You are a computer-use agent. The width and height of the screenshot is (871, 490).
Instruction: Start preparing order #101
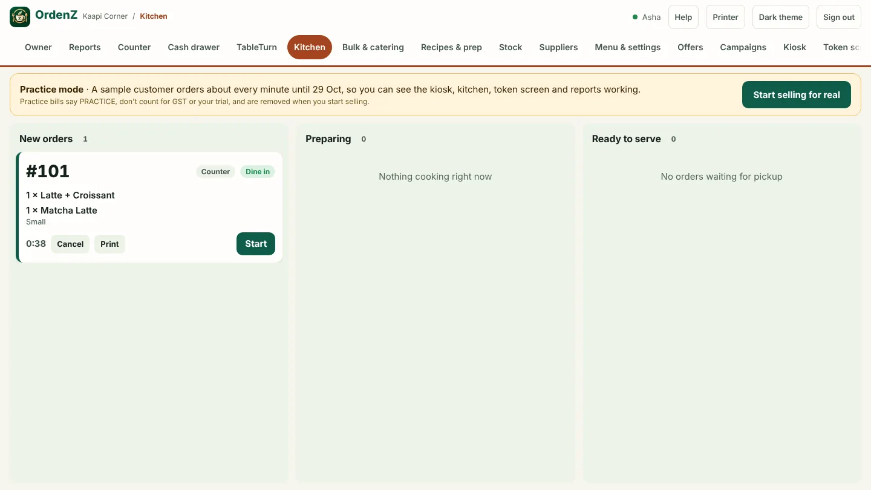click(256, 244)
